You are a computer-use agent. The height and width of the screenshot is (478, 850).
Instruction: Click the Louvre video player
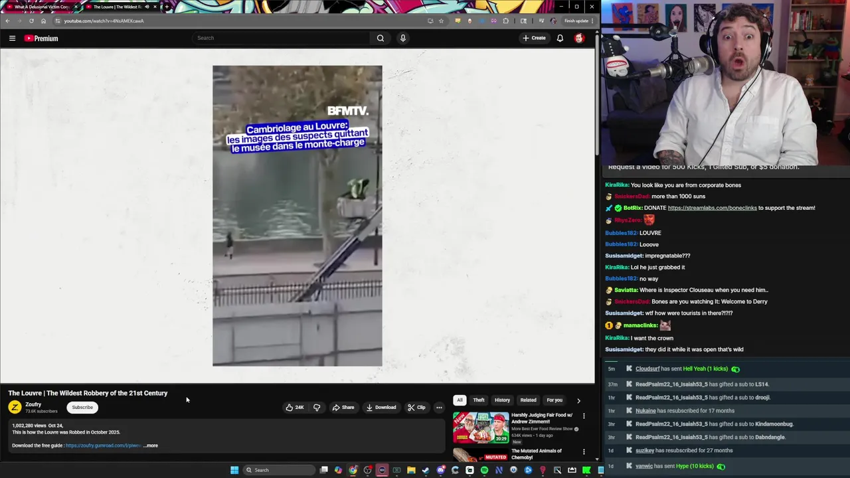297,216
